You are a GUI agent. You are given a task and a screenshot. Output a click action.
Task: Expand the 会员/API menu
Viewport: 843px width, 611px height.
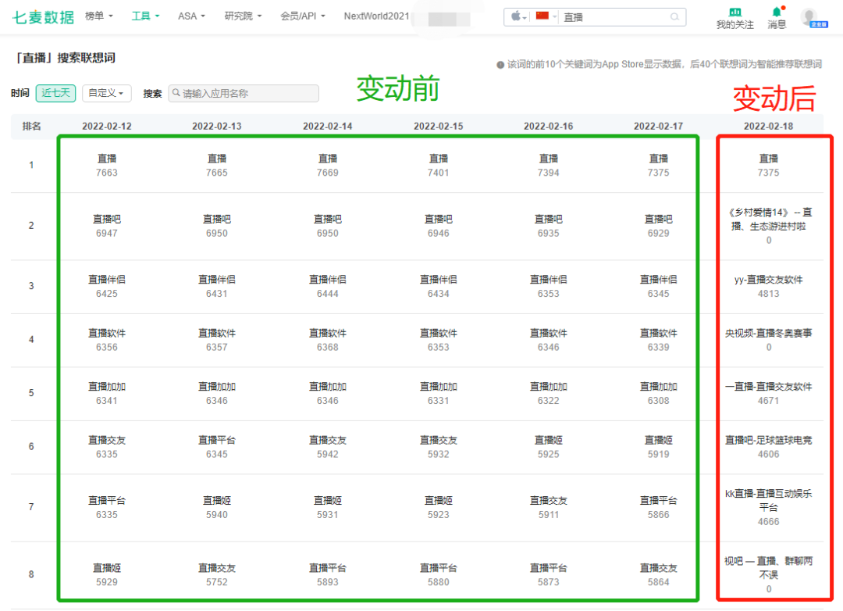pos(303,16)
